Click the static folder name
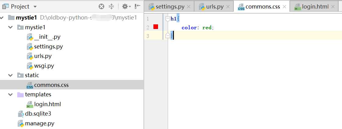342x129 pixels. (32, 75)
